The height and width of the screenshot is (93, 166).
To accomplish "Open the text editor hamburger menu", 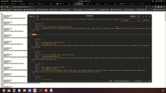I will [139, 16].
